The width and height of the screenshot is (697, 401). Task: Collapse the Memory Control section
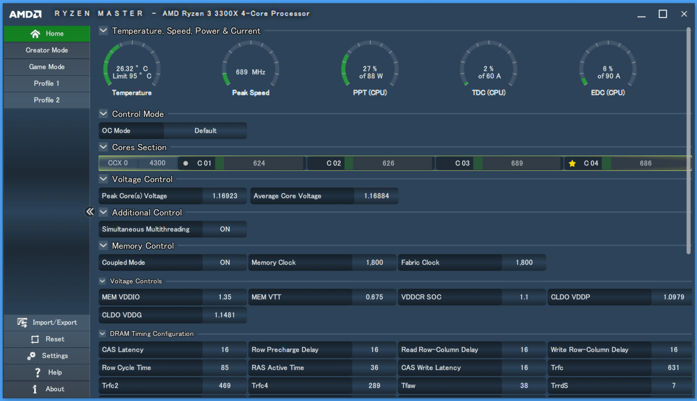coord(103,245)
